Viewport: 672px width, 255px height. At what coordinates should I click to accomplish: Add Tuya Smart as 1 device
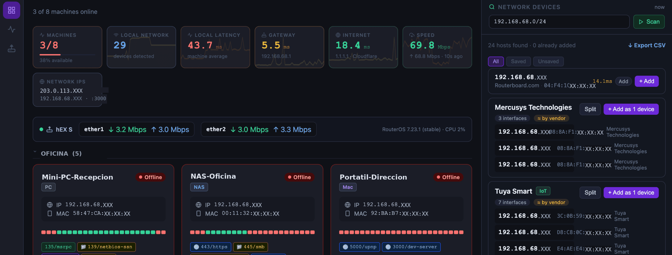click(x=631, y=192)
